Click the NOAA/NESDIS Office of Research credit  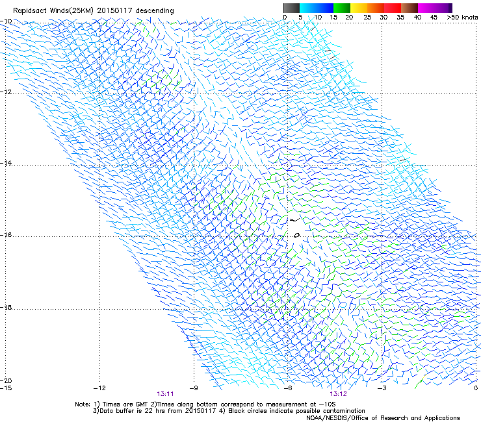coord(383,418)
